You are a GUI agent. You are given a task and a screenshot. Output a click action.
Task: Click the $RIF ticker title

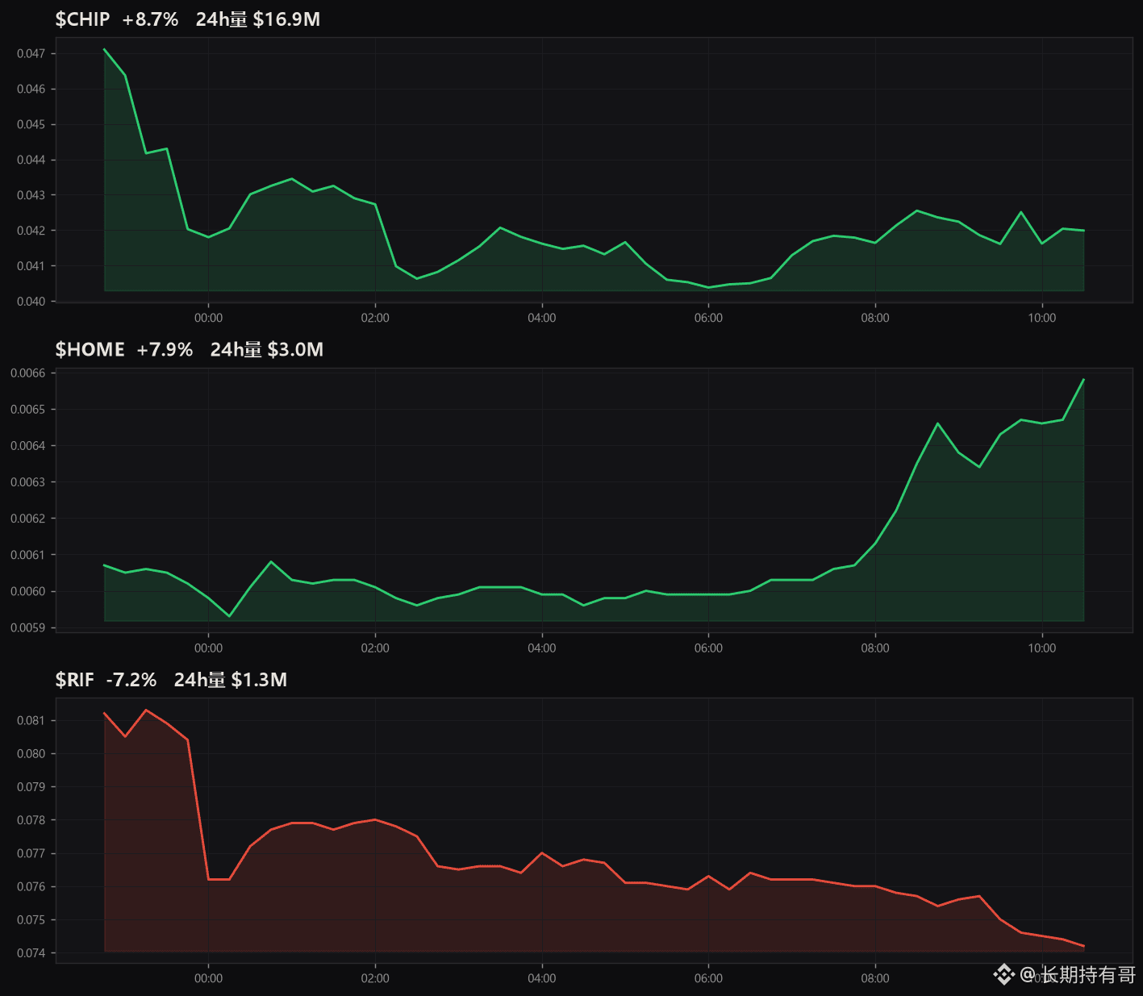(x=74, y=680)
